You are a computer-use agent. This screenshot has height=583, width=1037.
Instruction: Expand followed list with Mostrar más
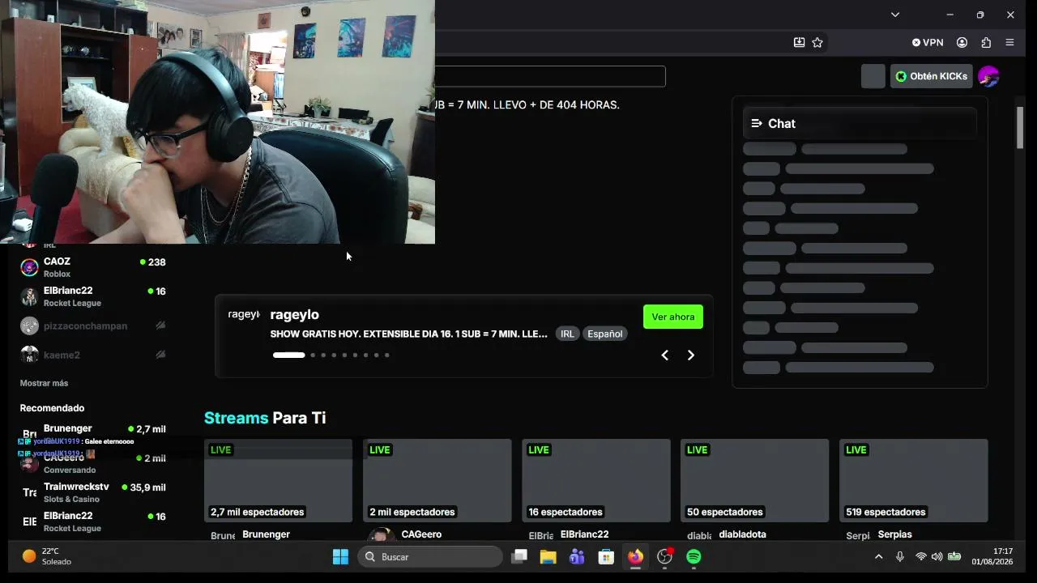44,383
